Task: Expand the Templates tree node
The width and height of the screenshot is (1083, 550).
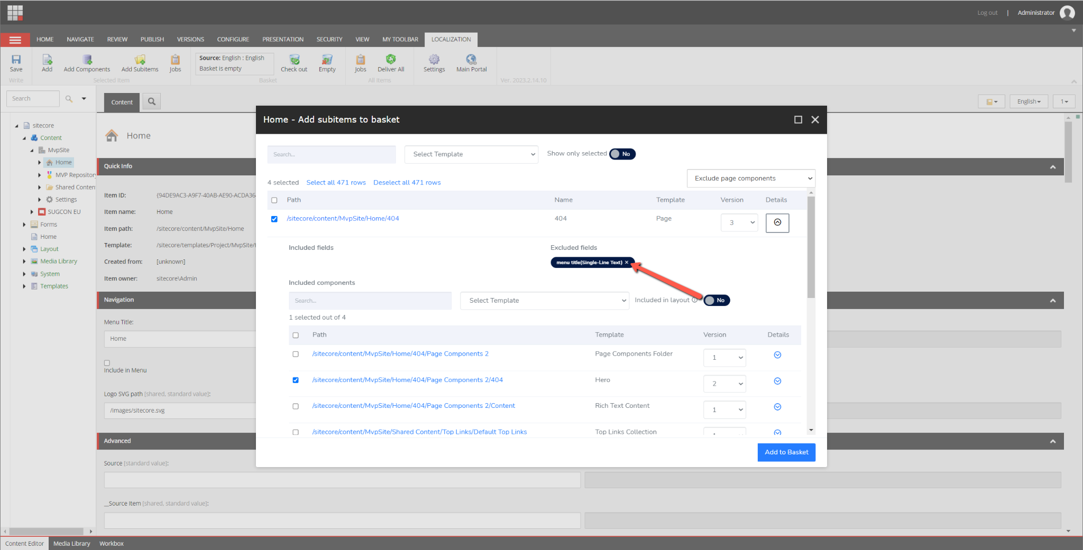Action: (24, 286)
